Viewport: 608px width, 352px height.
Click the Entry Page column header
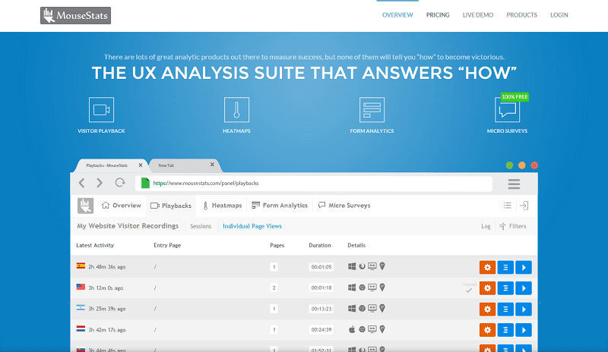167,245
